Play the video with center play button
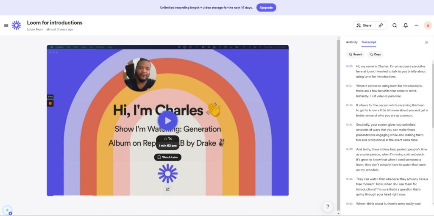 coord(168,121)
